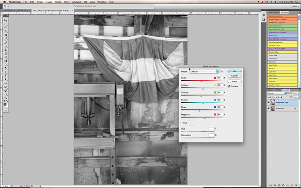Click the Magentas slider track
The width and height of the screenshot is (301, 188).
[x=202, y=117]
